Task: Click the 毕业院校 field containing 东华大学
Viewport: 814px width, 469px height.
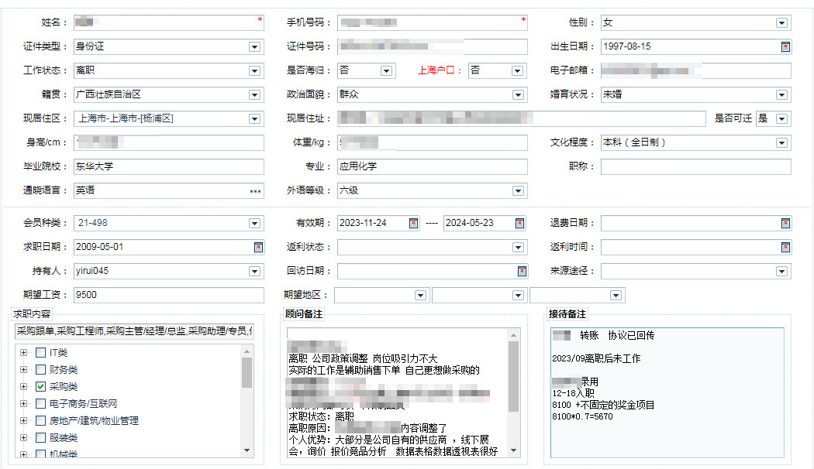Action: 169,166
